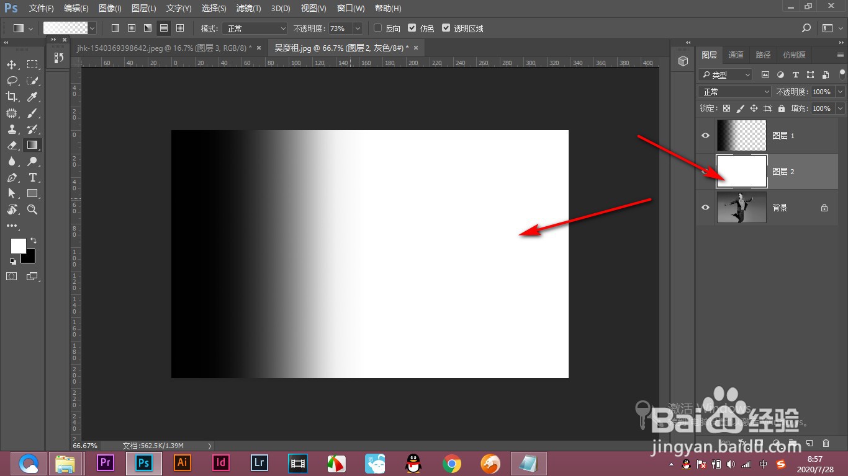
Task: Open the 图层(L) menu
Action: pos(144,9)
